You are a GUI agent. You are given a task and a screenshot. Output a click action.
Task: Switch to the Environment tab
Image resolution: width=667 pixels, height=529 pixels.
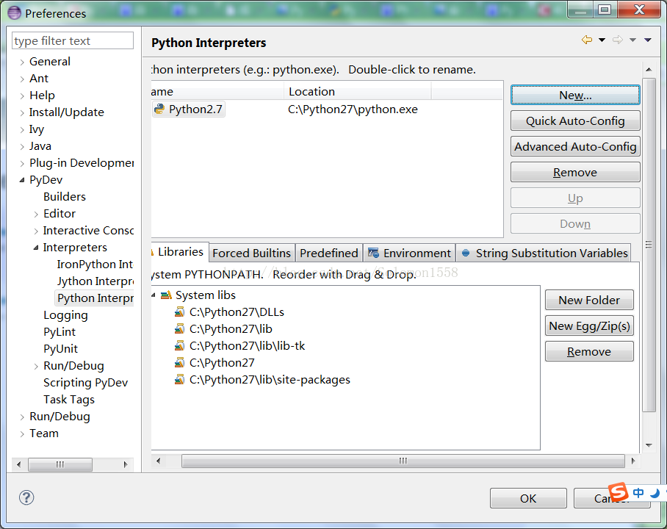(409, 253)
